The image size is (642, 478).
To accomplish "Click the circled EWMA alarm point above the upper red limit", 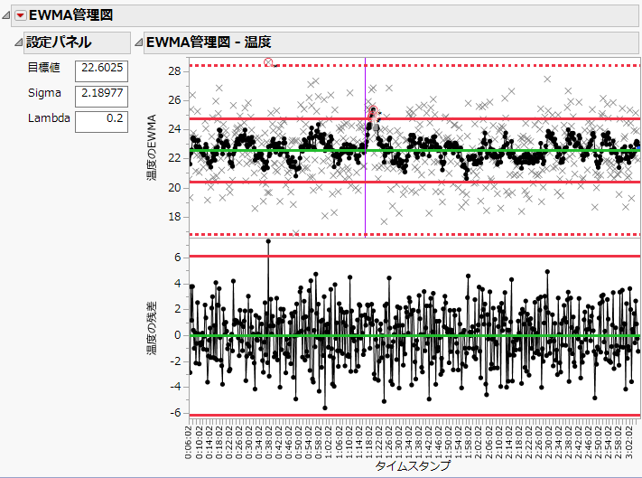I will coord(373,109).
